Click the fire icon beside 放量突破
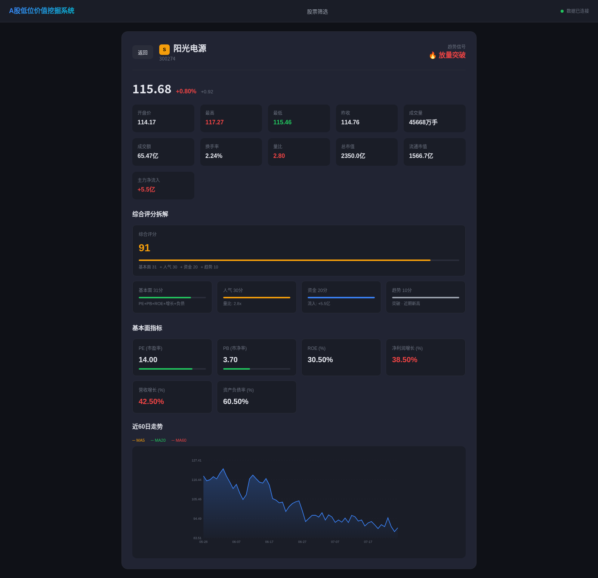 tap(432, 55)
